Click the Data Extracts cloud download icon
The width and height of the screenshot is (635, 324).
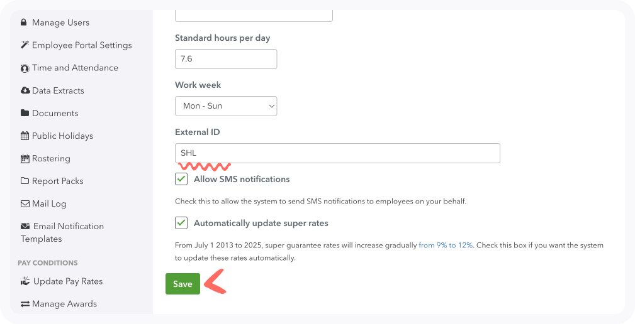tap(25, 90)
